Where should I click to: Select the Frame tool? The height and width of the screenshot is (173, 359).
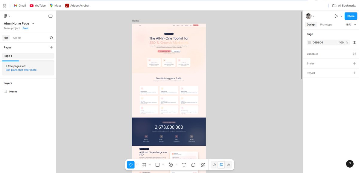coord(144,165)
